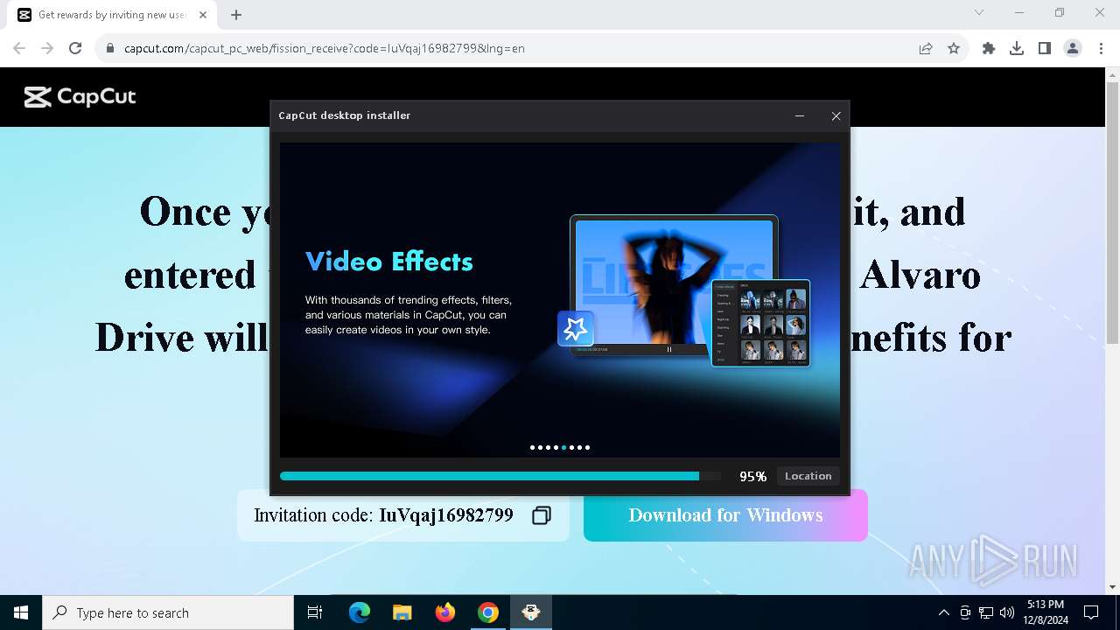Open File Explorer from taskbar
This screenshot has height=630, width=1120.
[x=402, y=612]
